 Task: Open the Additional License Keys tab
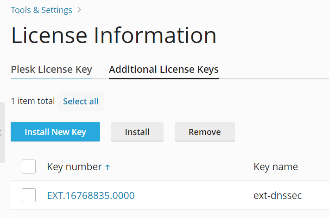click(164, 70)
